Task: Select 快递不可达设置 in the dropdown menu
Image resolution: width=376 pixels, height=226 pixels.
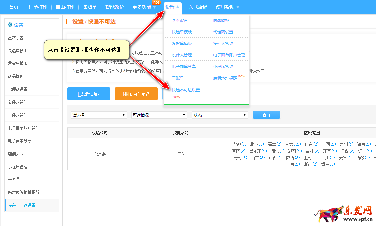Action: [x=186, y=90]
